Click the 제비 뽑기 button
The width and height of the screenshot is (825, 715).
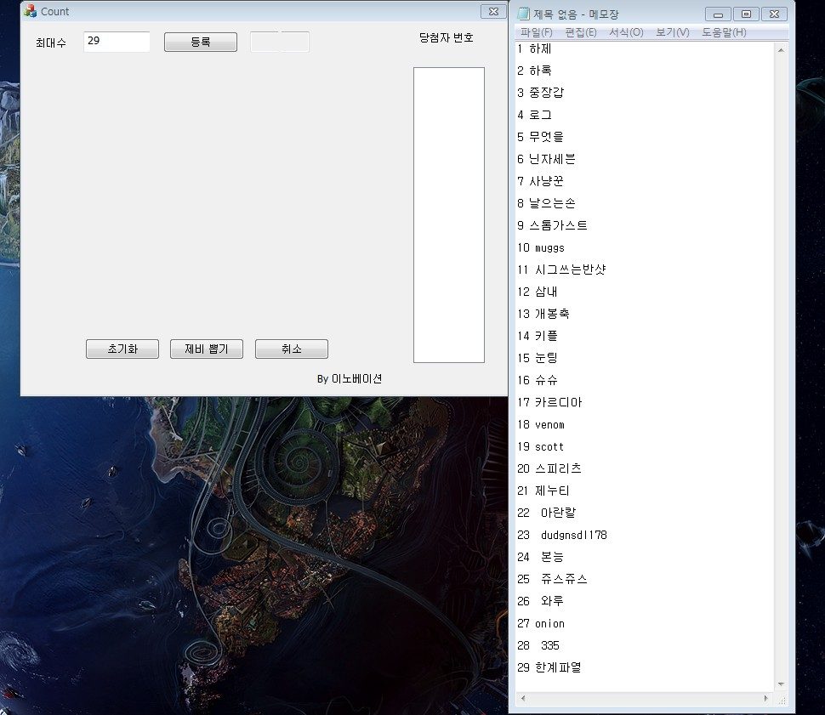click(206, 349)
